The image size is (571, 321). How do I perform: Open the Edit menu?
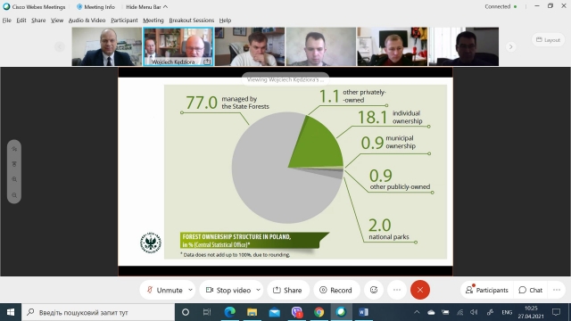pyautogui.click(x=21, y=21)
